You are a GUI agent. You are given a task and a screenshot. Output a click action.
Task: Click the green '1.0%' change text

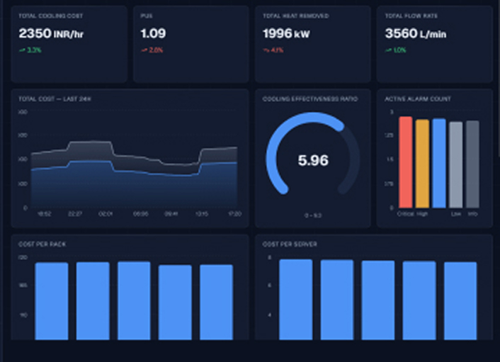click(399, 50)
